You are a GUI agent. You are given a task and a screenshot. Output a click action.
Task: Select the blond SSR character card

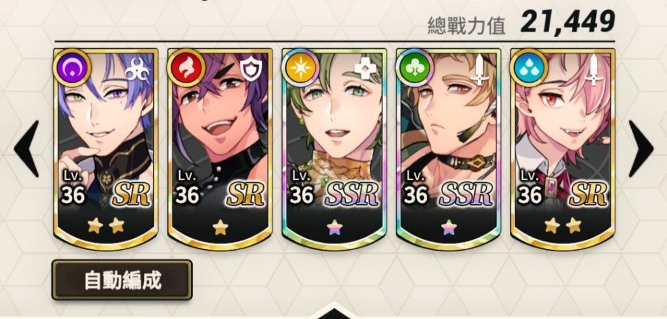448,149
